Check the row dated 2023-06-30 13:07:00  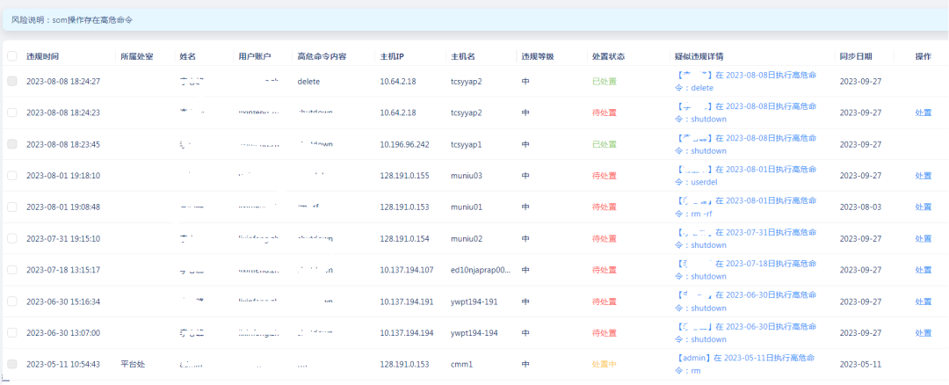(12, 333)
